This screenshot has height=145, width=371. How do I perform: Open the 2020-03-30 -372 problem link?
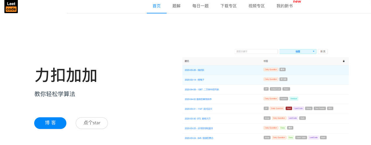198,119
